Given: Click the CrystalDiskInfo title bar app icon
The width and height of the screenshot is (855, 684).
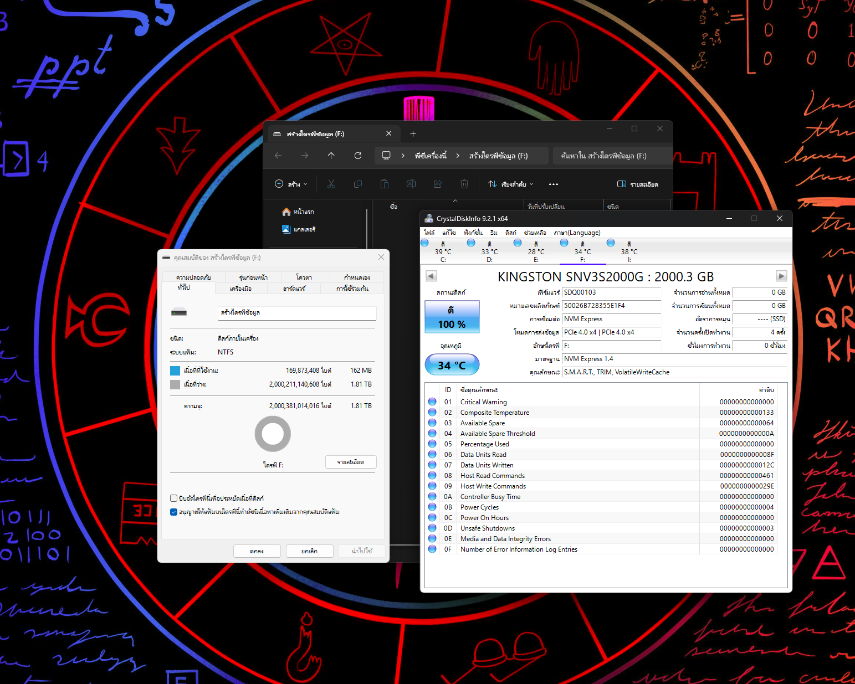Looking at the screenshot, I should 428,218.
